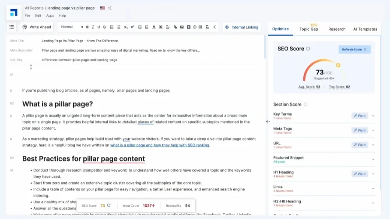Switch to the AI Templates tab
This screenshot has width=390, height=219.
pyautogui.click(x=365, y=29)
